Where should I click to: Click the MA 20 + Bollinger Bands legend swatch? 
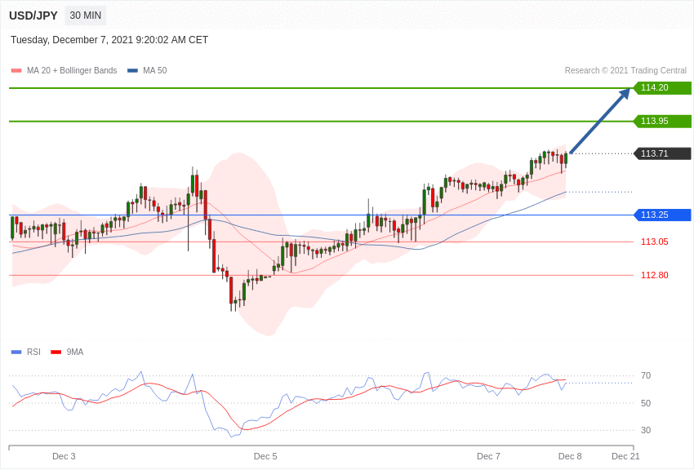(16, 71)
